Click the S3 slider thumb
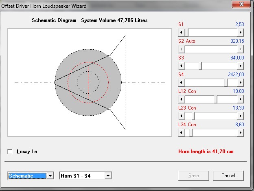The image size is (254, 191). click(x=200, y=66)
